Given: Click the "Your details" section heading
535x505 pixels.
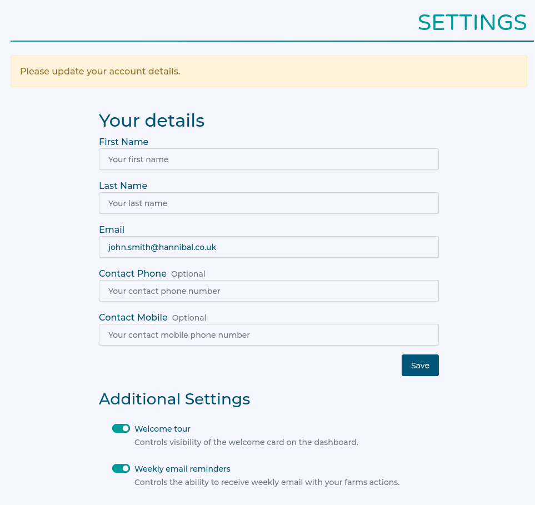Looking at the screenshot, I should [x=152, y=121].
